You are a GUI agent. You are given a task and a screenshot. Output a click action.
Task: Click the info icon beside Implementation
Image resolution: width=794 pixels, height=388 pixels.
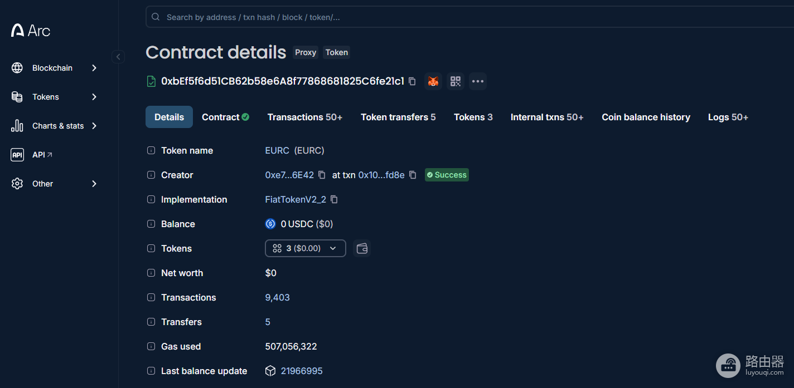pos(151,199)
